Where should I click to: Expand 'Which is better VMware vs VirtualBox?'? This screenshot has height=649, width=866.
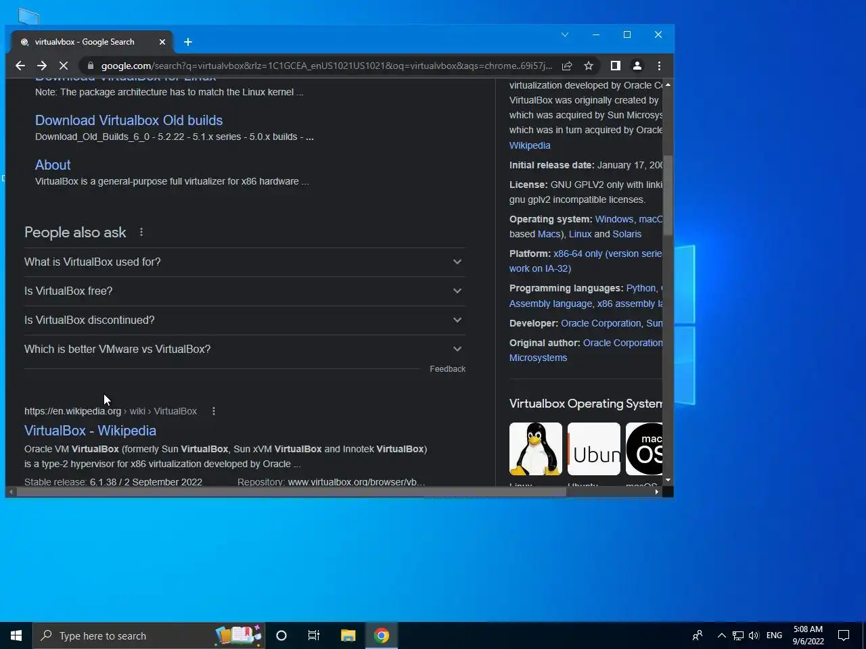pyautogui.click(x=244, y=349)
